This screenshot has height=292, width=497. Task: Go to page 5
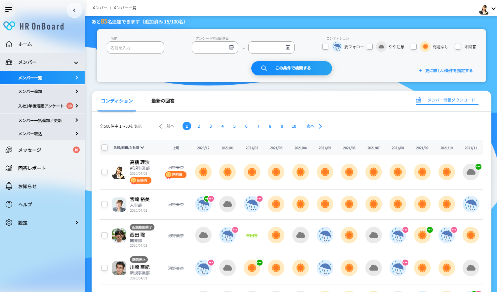(x=234, y=126)
